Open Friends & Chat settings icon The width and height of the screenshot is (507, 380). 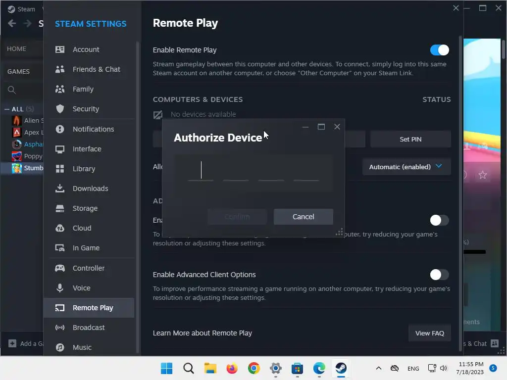pos(60,69)
